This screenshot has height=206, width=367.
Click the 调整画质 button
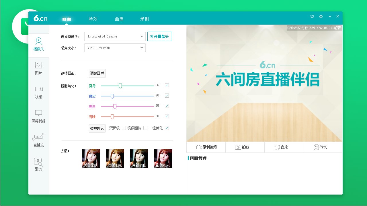click(97, 73)
